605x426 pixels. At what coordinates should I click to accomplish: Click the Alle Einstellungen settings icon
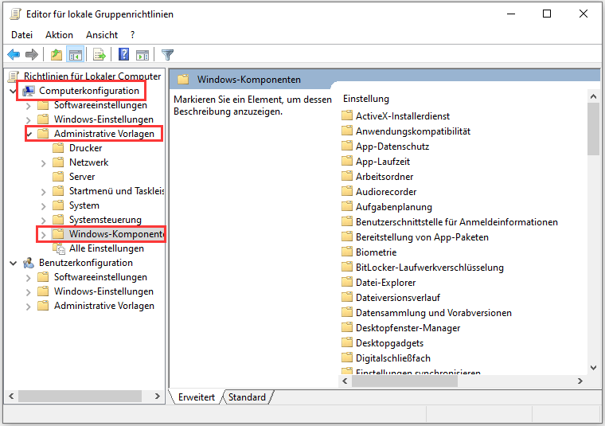coord(59,249)
